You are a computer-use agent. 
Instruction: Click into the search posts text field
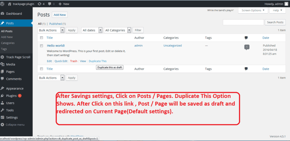(x=243, y=22)
